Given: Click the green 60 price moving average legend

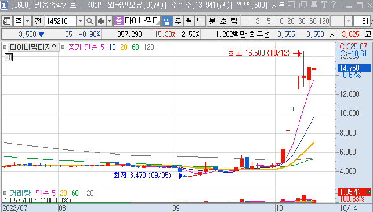Looking at the screenshot, I should point(135,47).
